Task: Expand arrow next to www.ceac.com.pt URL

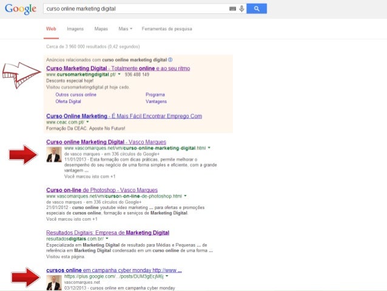Action: pos(87,122)
